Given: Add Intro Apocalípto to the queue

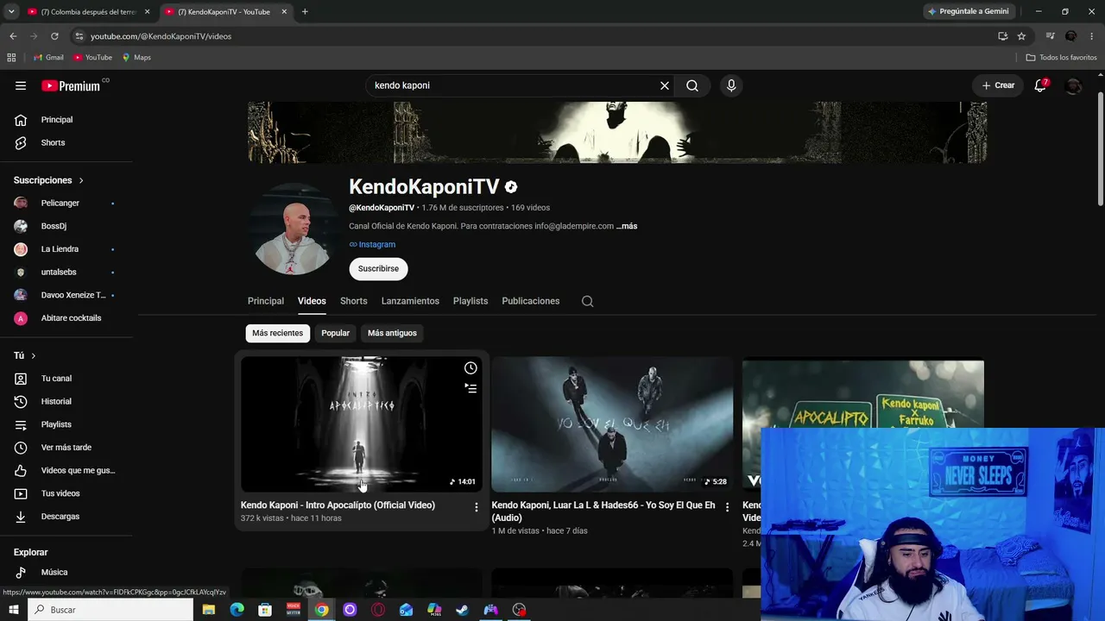Looking at the screenshot, I should pyautogui.click(x=470, y=389).
